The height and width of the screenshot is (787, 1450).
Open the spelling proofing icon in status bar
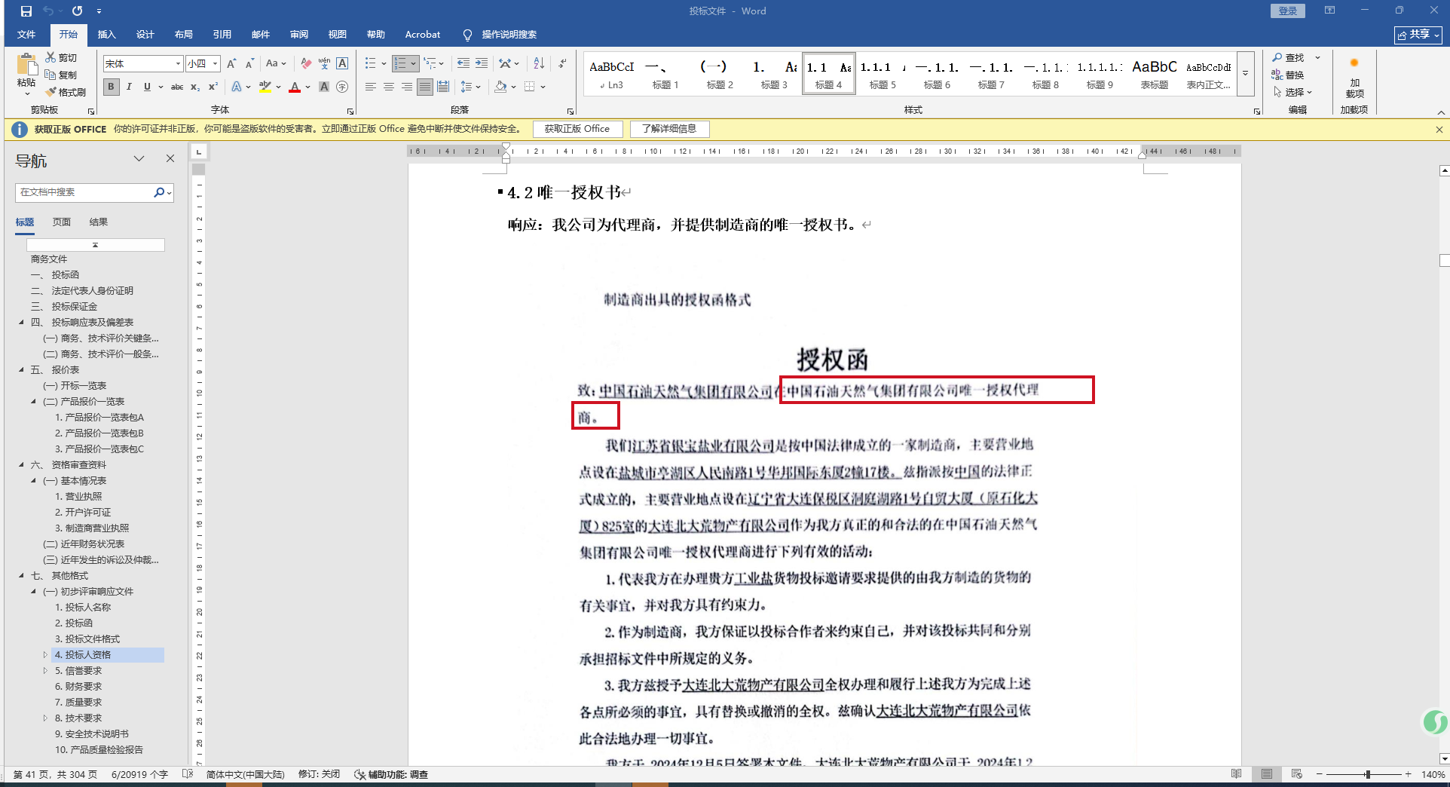tap(188, 774)
